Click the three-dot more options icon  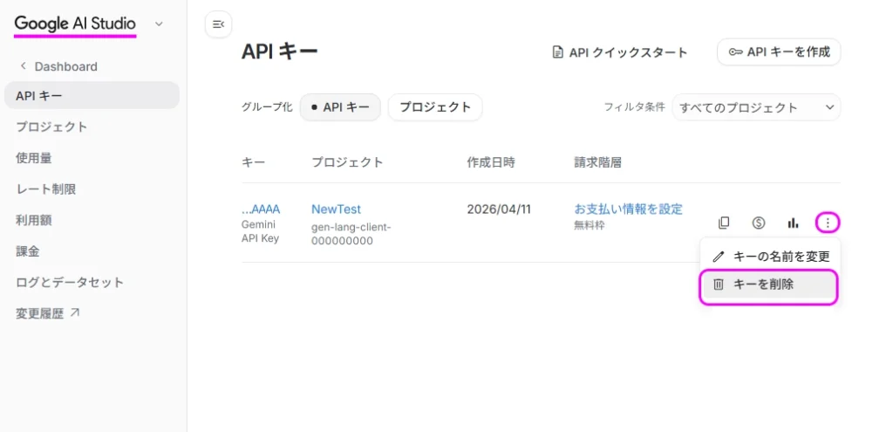[x=828, y=223]
